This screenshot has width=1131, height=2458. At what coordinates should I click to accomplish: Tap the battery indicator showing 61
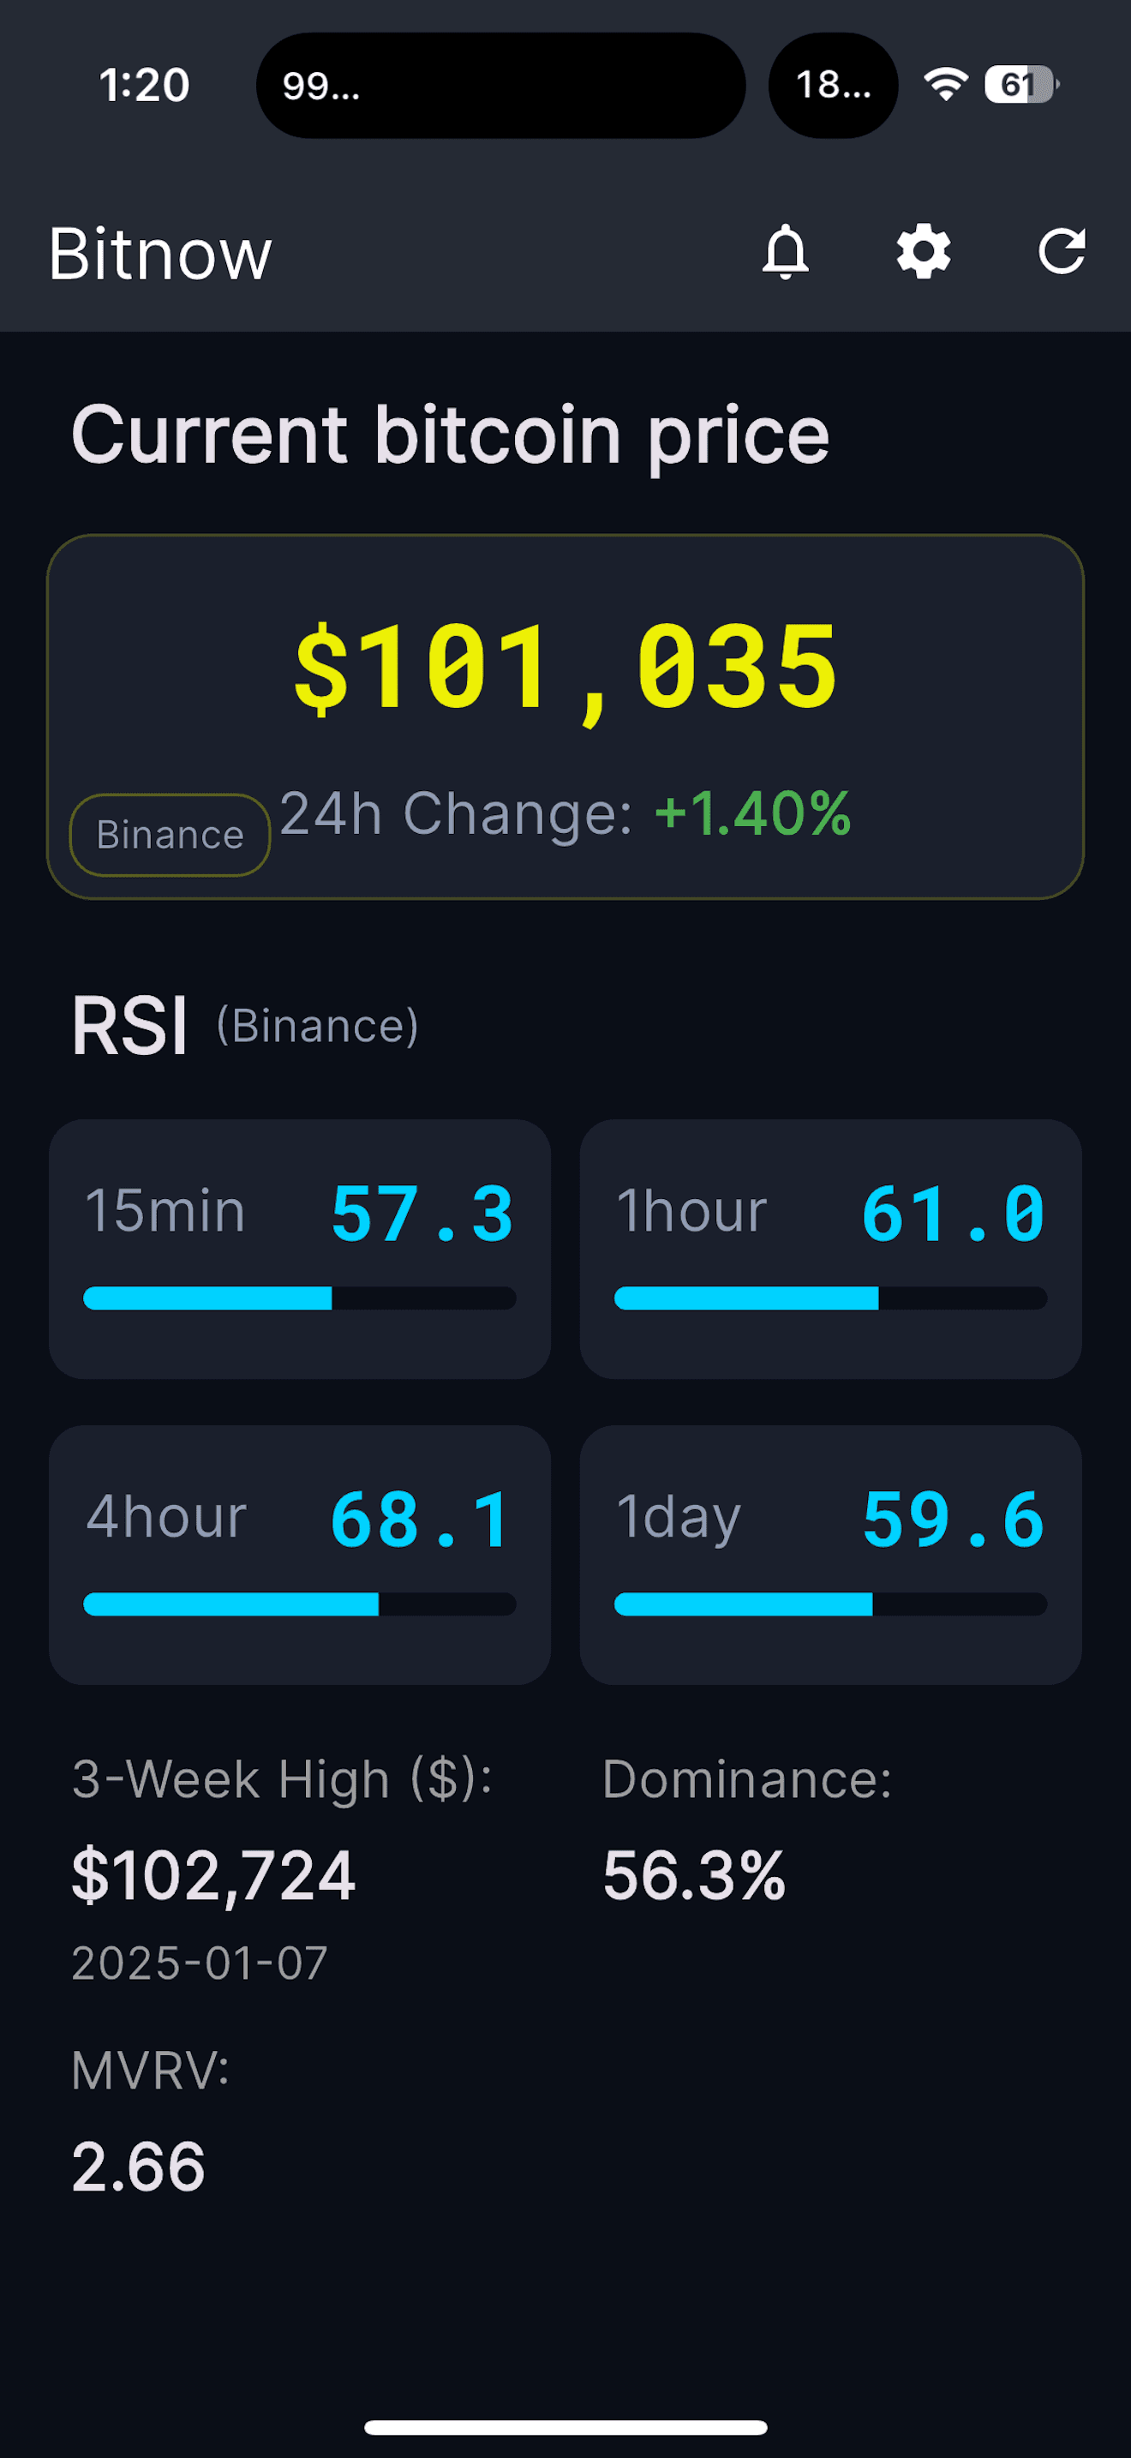point(1020,85)
